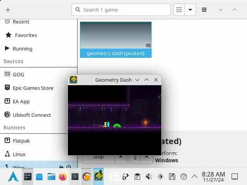This screenshot has height=185, width=247.
Task: Open the updates tray icon
Action: tap(184, 177)
